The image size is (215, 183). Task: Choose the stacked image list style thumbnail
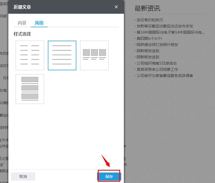point(30,89)
